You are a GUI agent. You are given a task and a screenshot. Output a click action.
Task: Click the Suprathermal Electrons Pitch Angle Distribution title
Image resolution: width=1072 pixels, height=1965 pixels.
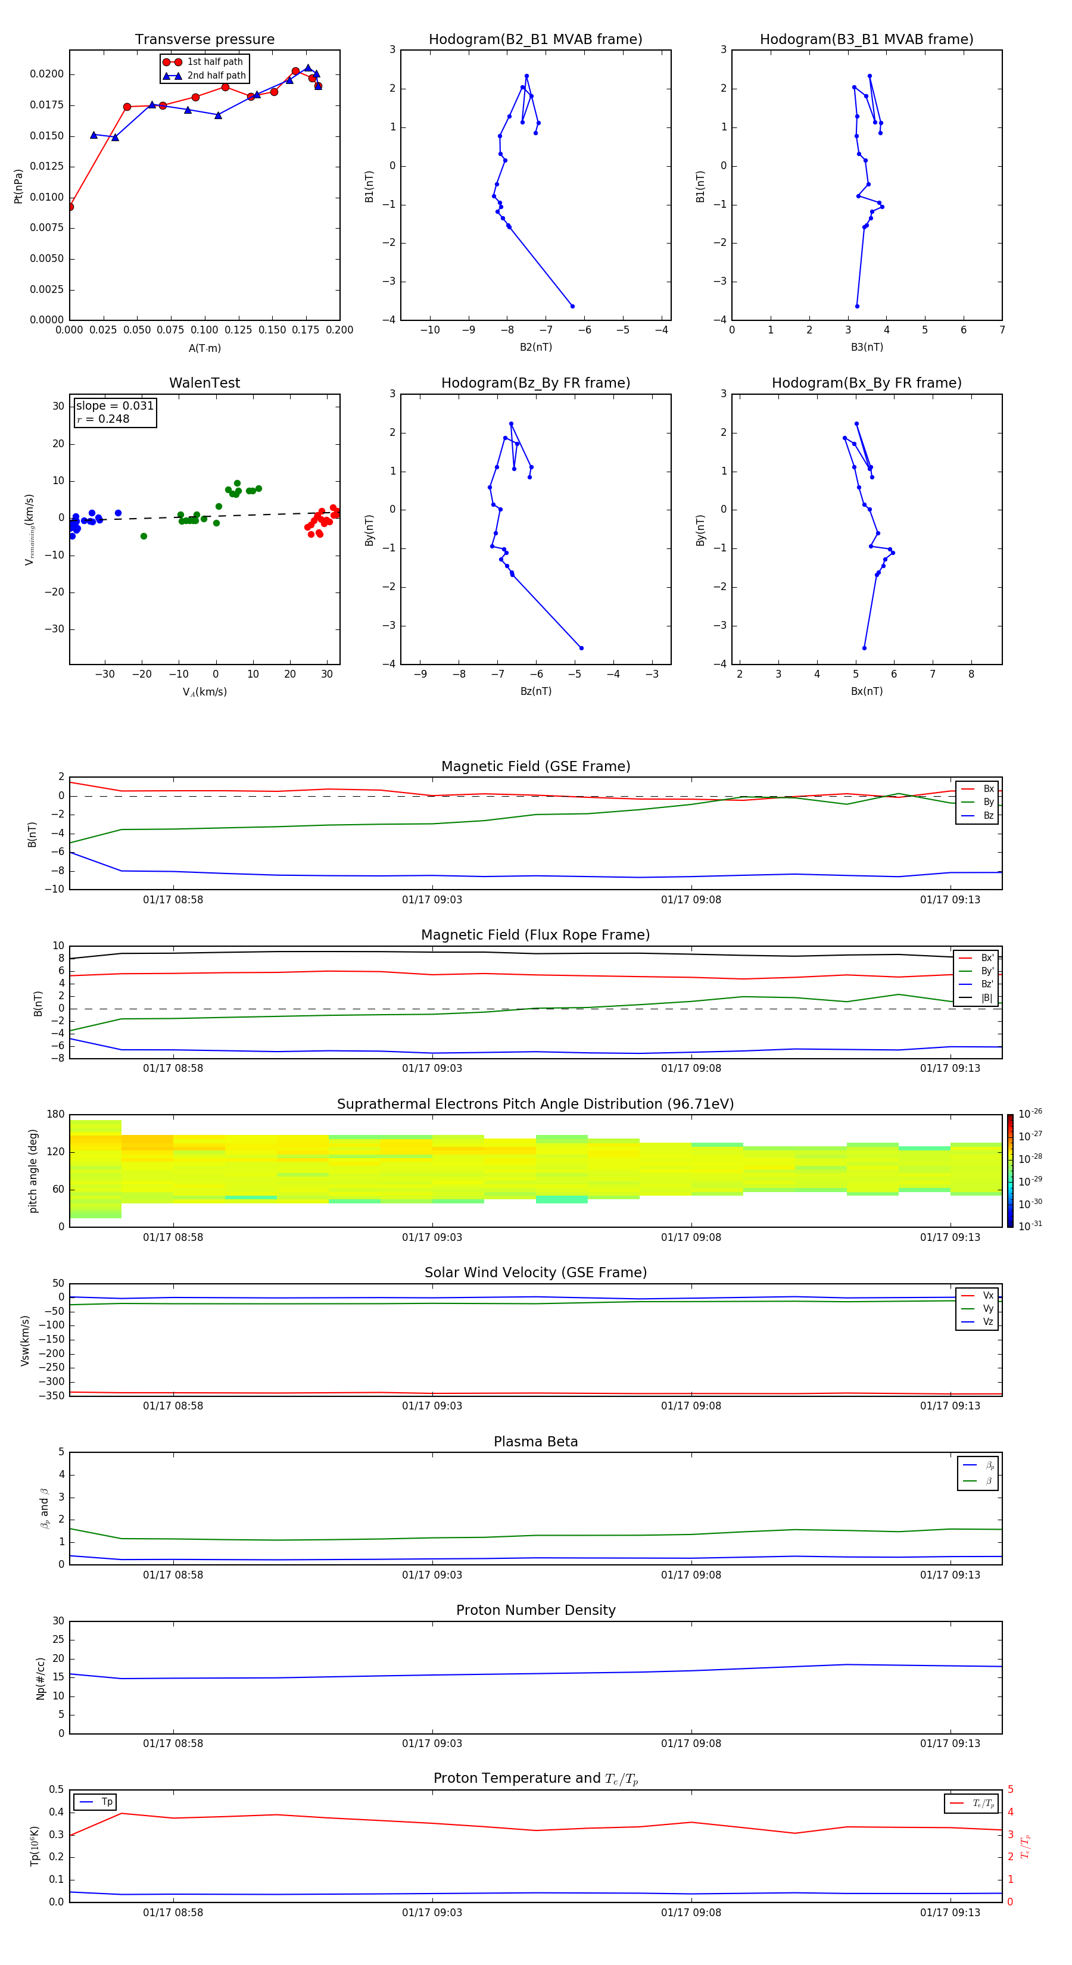coord(535,1104)
